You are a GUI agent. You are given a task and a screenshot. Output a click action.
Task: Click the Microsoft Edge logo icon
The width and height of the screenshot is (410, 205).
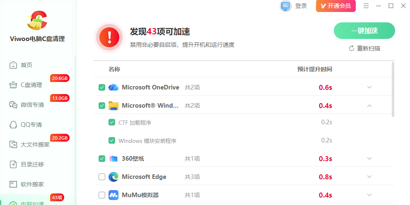click(113, 177)
